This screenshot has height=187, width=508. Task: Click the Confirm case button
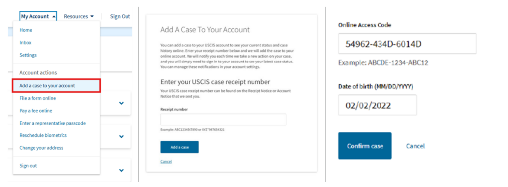click(365, 146)
